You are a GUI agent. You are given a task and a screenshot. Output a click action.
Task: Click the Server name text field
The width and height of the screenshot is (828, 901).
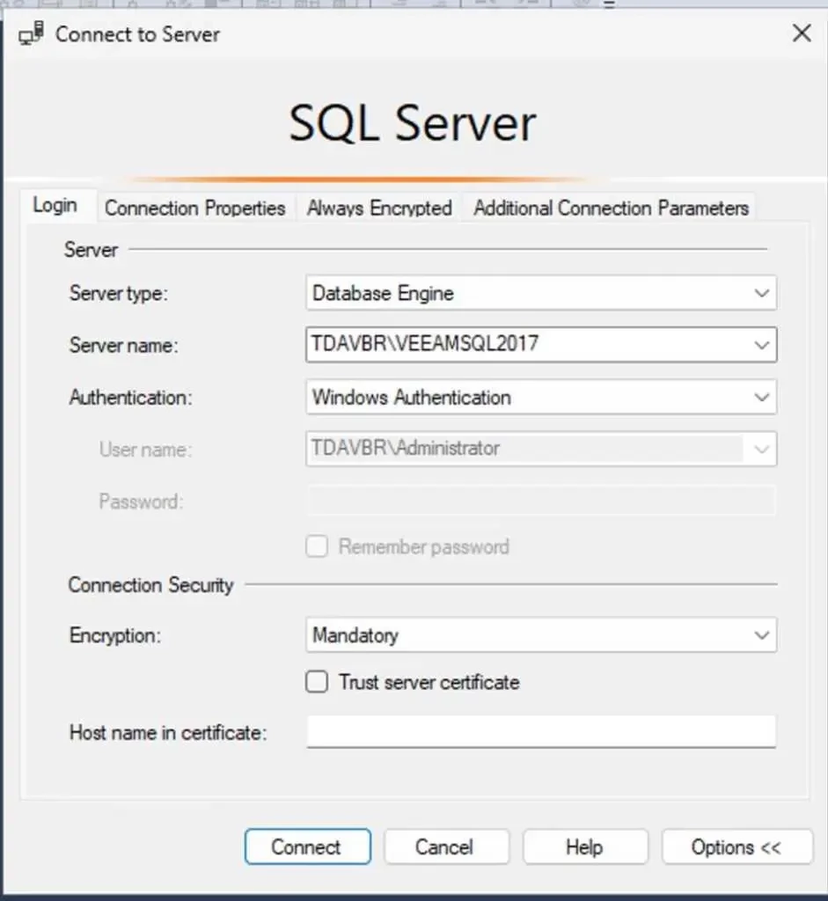[527, 345]
